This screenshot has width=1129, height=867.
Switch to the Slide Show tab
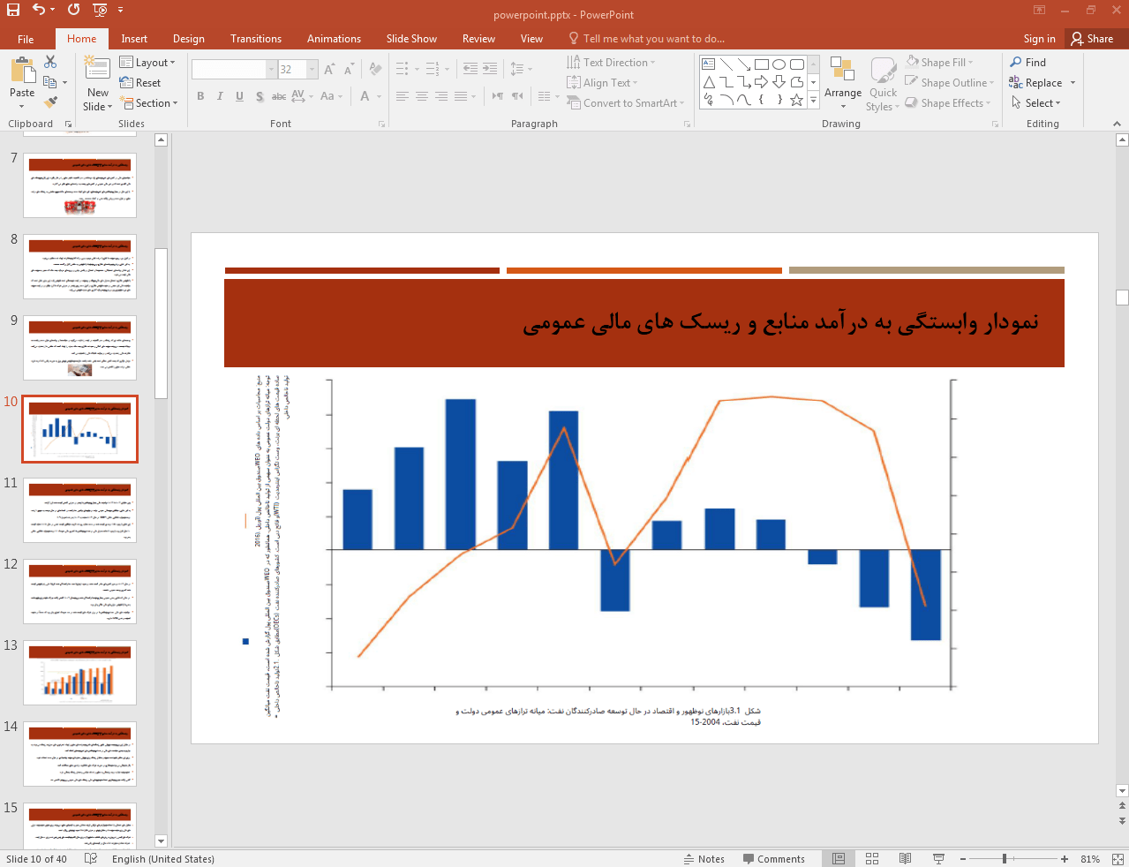pos(410,39)
